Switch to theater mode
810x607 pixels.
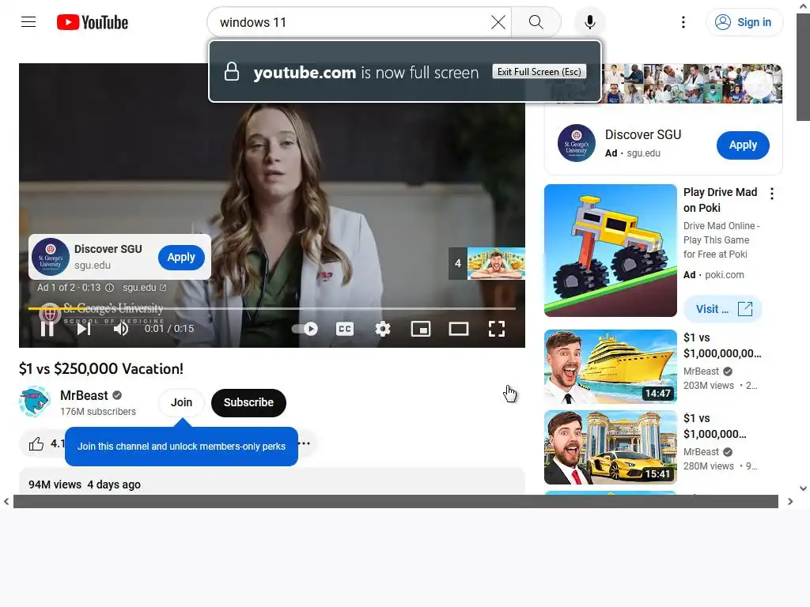[458, 329]
